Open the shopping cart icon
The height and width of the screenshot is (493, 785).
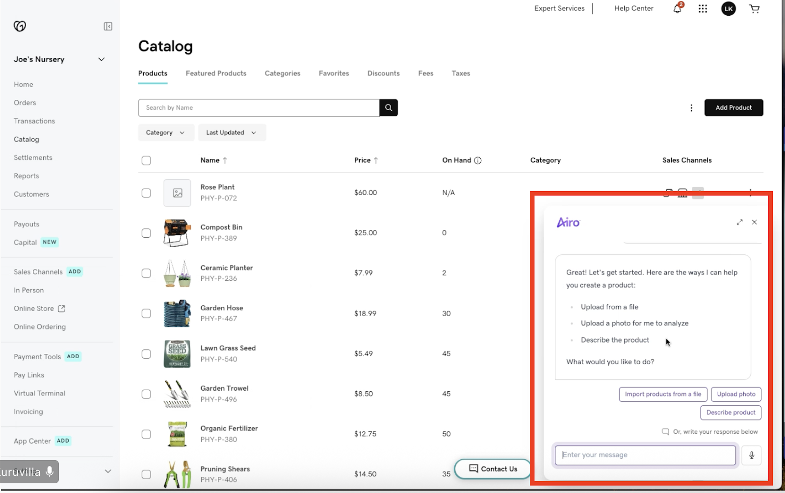[754, 8]
